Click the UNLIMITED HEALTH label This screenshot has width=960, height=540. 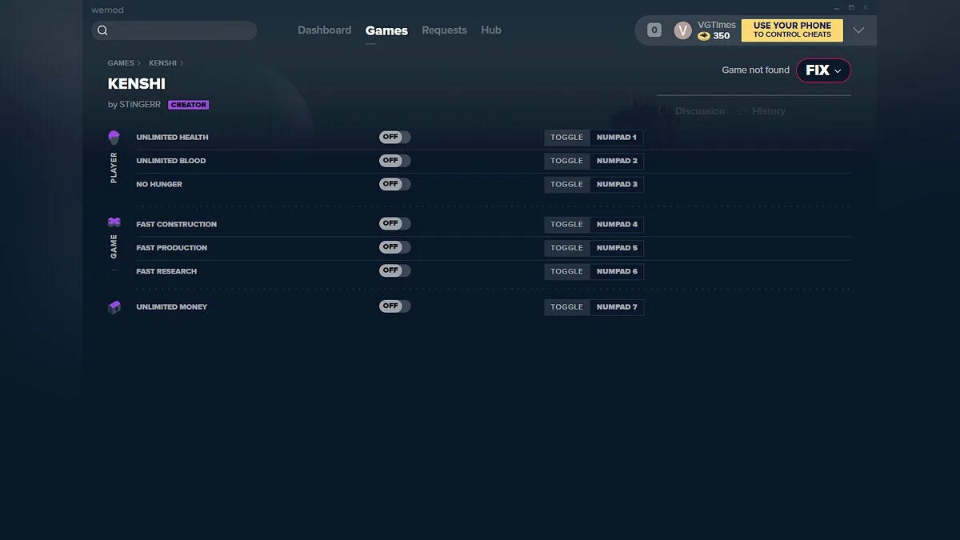point(172,138)
